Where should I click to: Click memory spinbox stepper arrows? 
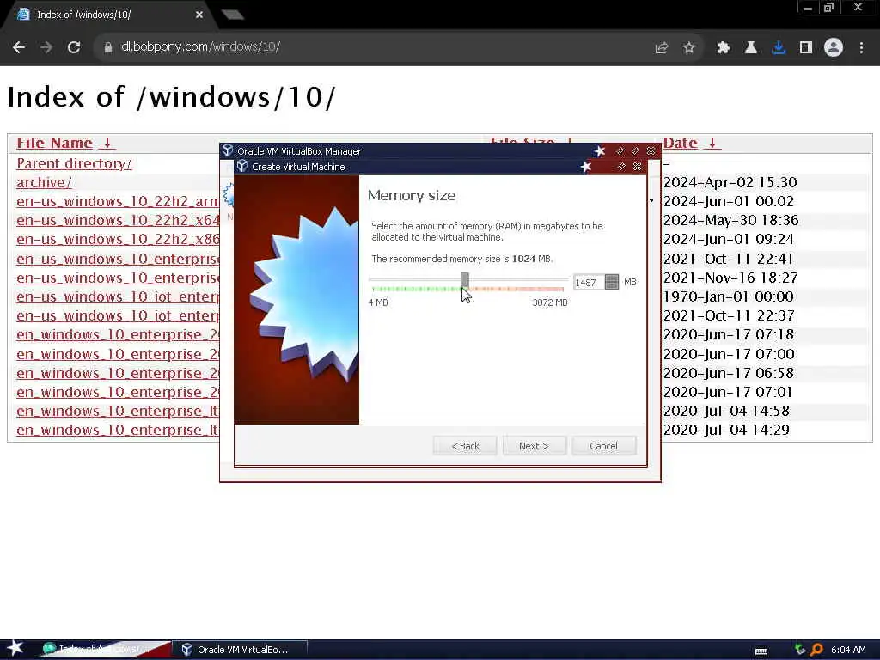(x=612, y=282)
